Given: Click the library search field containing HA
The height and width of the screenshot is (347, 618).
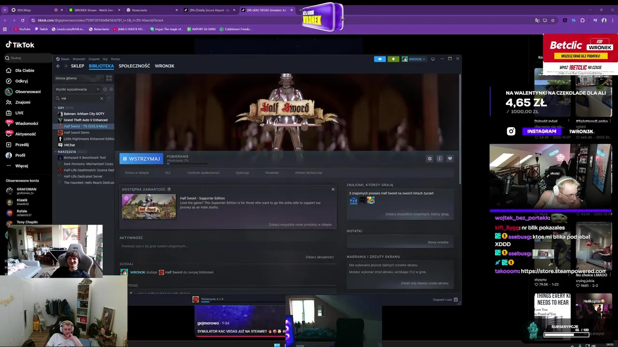Looking at the screenshot, I should 79,98.
